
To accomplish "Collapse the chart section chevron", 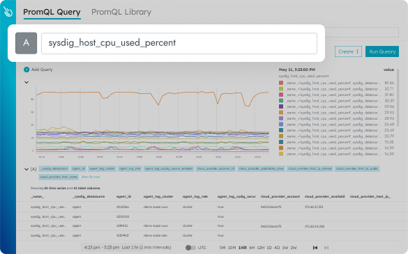I will click(x=27, y=82).
